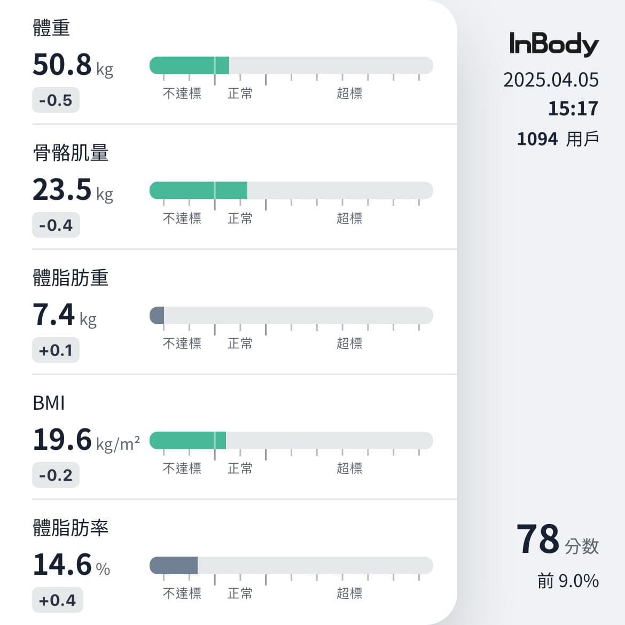625x625 pixels.
Task: Open the 19.6 kg/m² BMI value
Action: click(x=87, y=440)
